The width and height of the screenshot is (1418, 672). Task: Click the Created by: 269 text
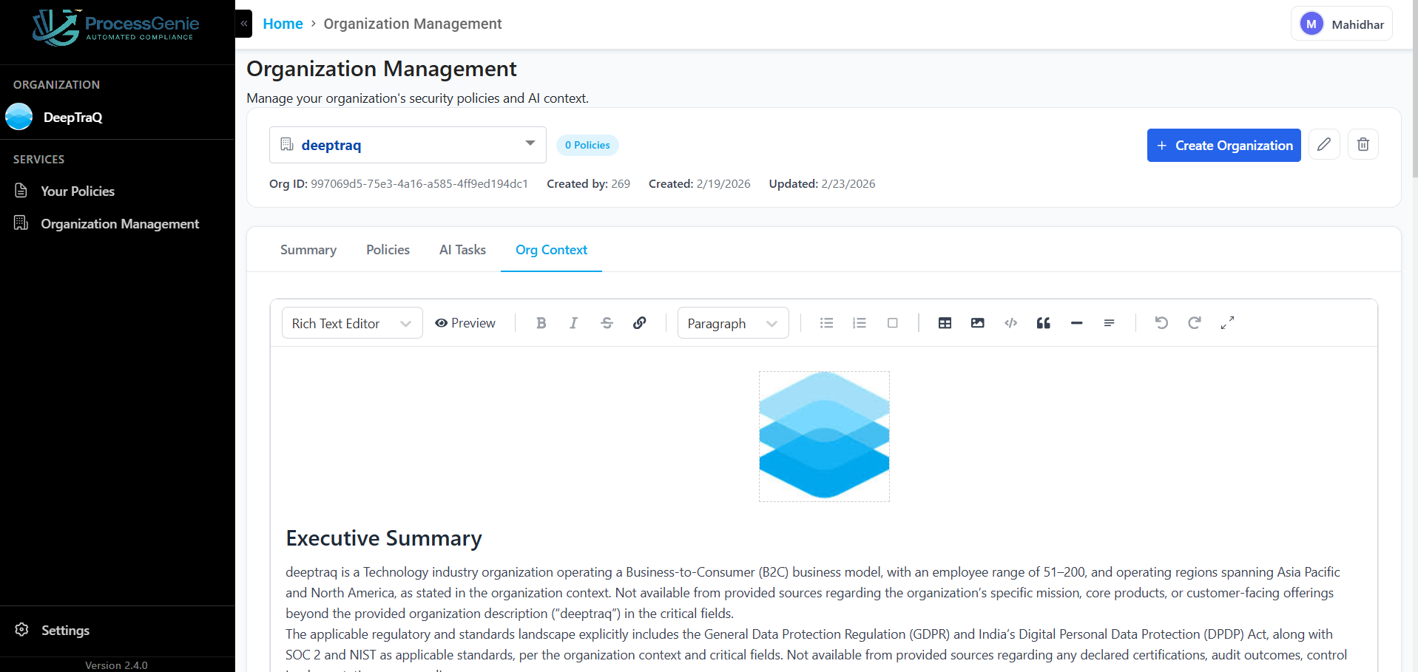pos(589,183)
